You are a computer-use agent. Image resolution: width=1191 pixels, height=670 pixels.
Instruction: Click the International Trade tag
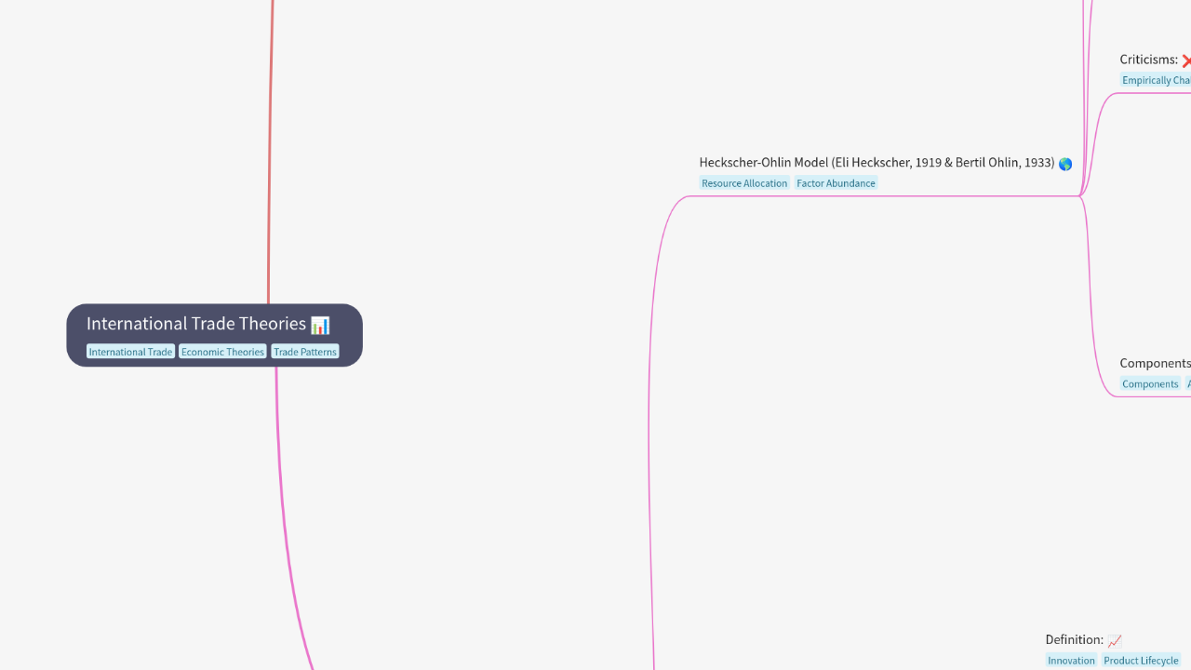(x=130, y=352)
